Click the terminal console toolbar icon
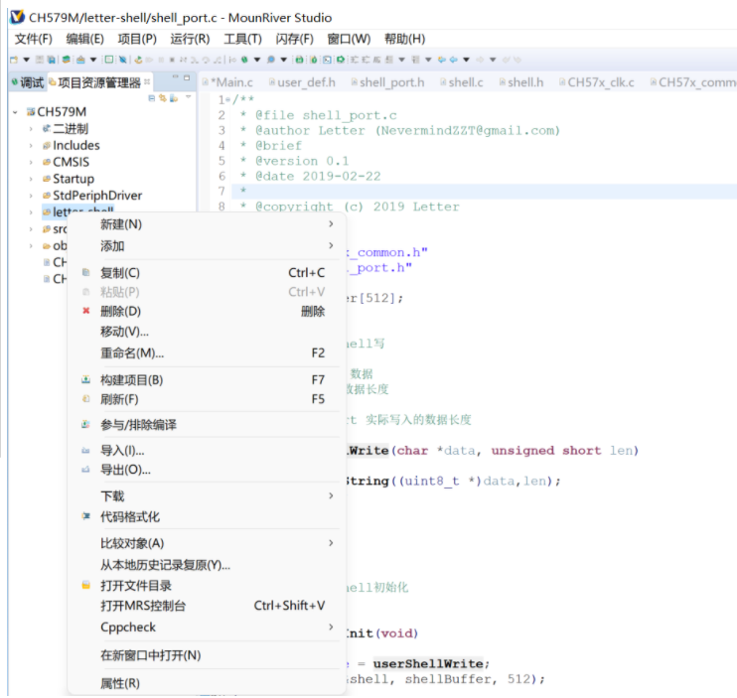737x698 pixels. tap(327, 60)
